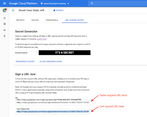Screen dimensions: 147x117
Task: Select the Credentials tab
Action: coord(52,20)
